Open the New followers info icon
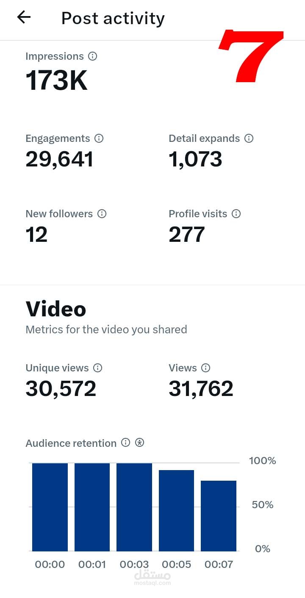 [102, 214]
